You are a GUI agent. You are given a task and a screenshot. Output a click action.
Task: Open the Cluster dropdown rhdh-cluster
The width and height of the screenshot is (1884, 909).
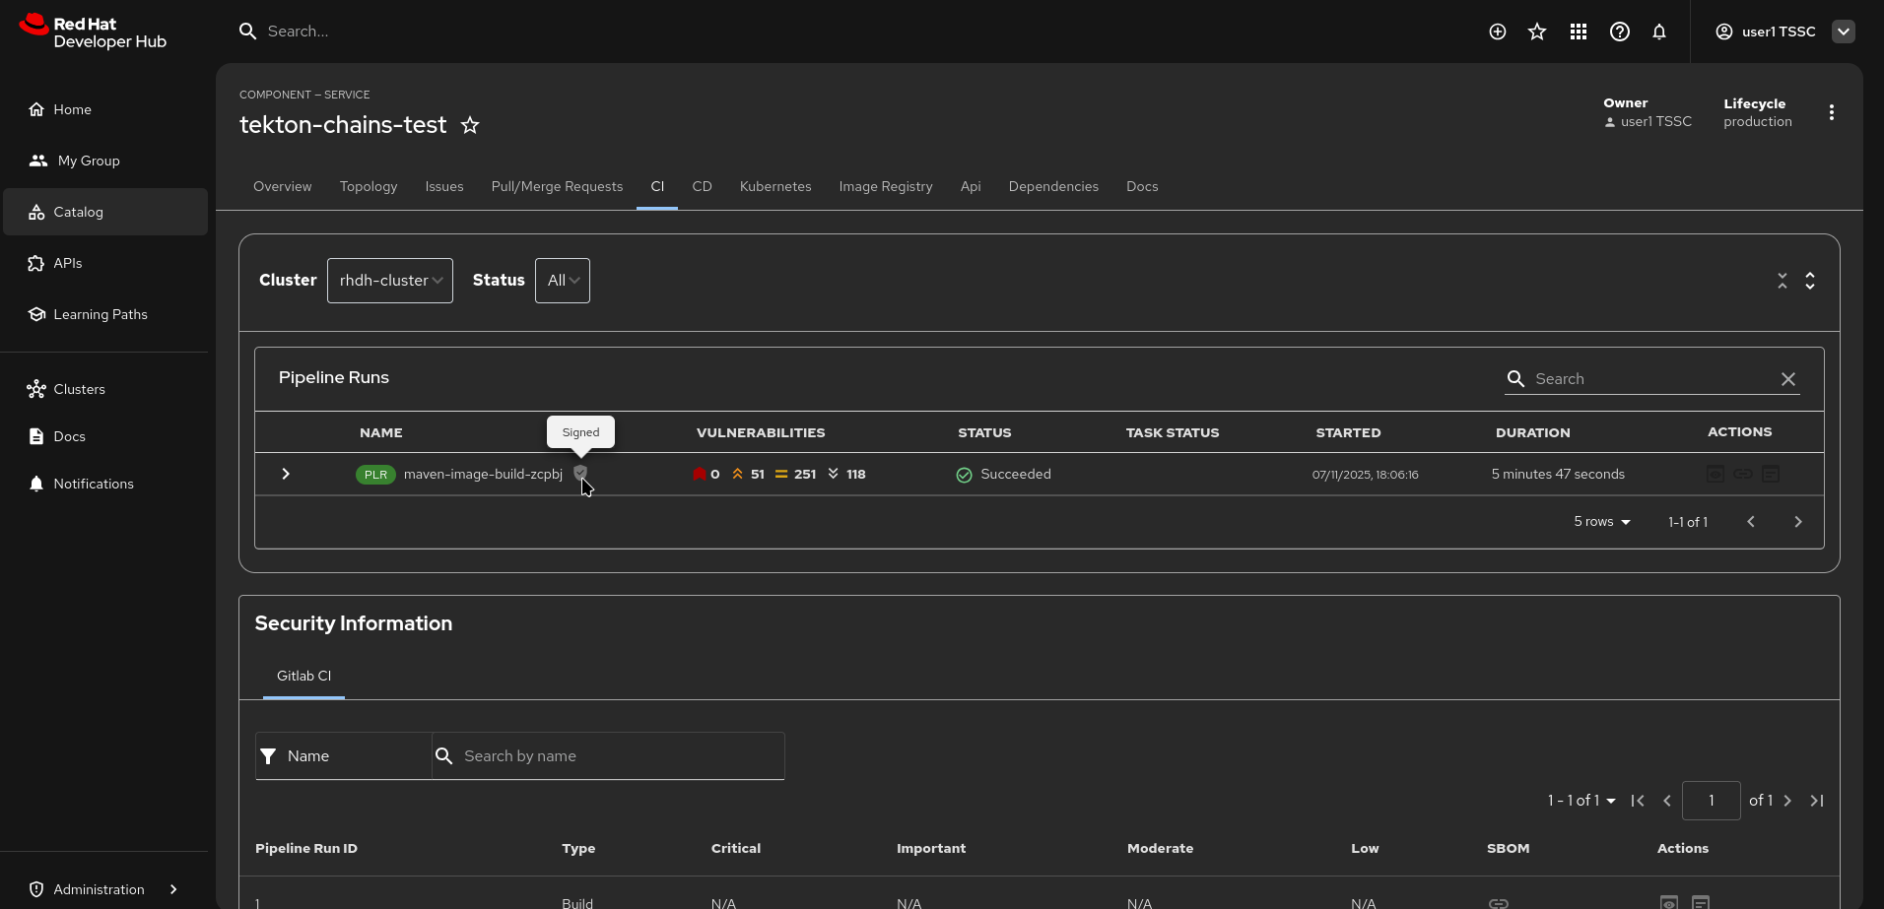(390, 281)
